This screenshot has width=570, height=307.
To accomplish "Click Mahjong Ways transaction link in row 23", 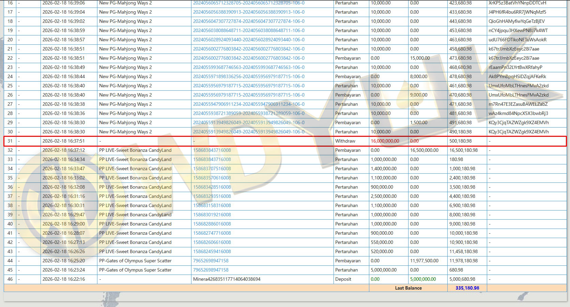I will (249, 67).
